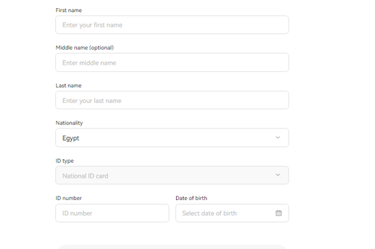Click the Date of birth label
375x249 pixels.
pos(192,198)
